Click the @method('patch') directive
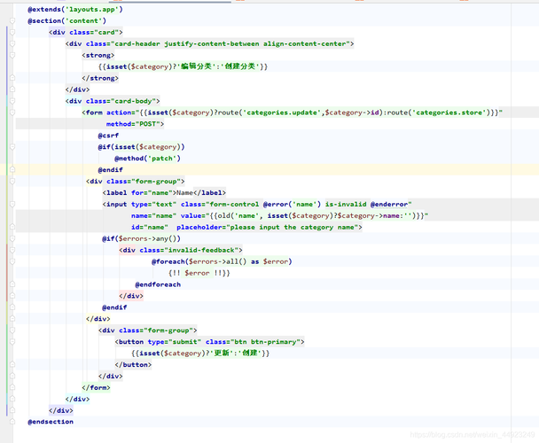539x443 pixels. point(147,159)
